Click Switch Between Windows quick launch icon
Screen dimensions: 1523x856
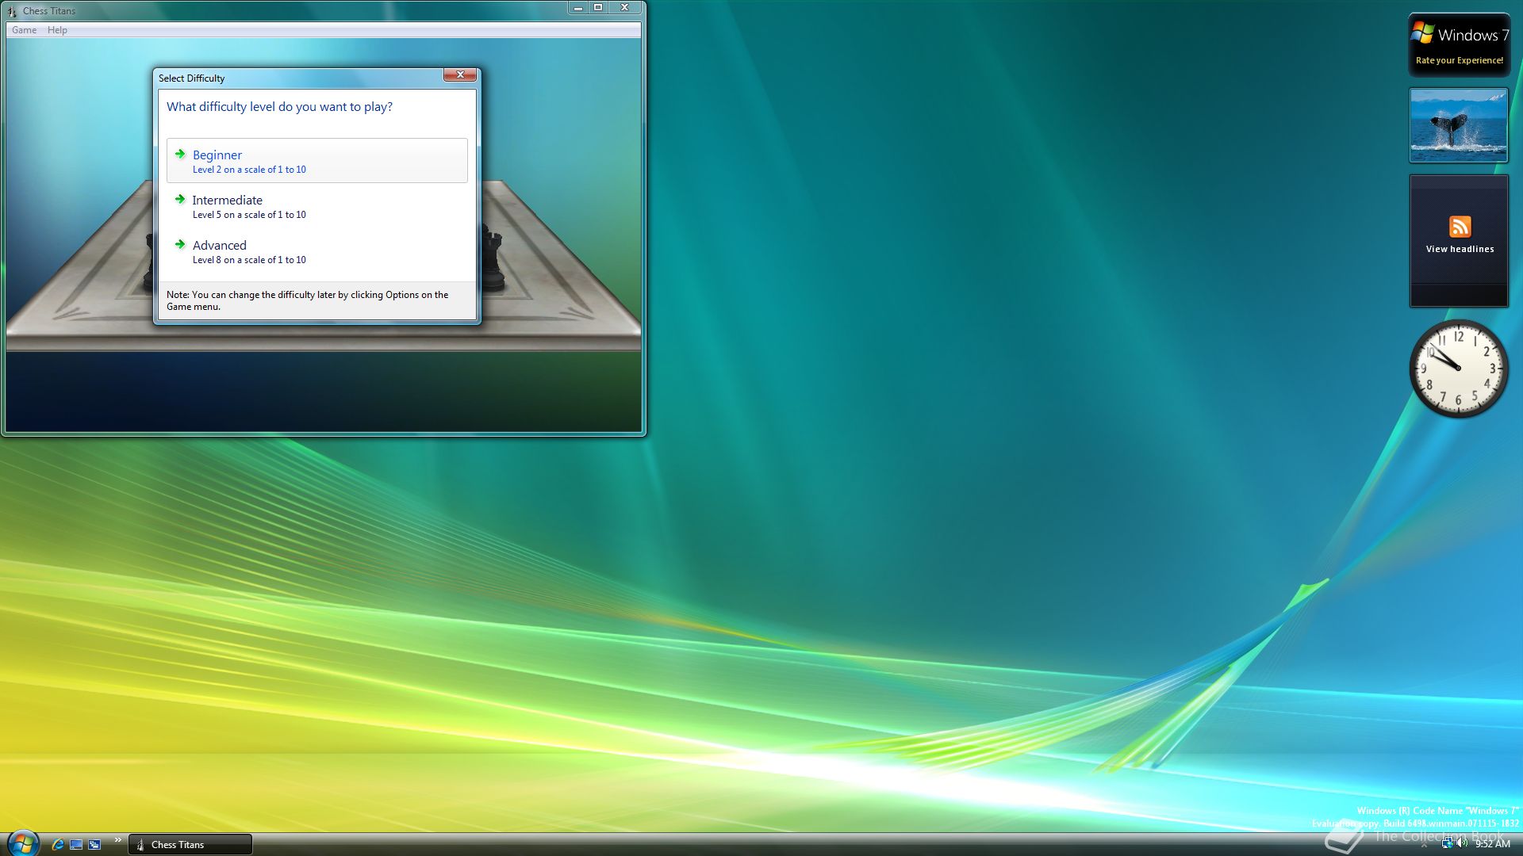click(94, 844)
